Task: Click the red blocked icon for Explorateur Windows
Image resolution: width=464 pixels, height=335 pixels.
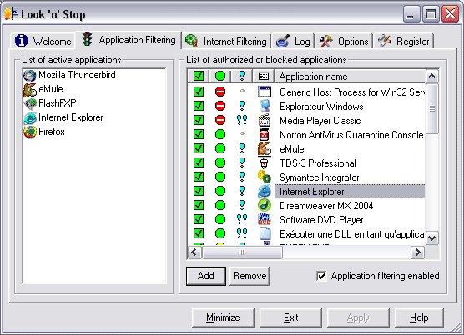Action: [219, 106]
